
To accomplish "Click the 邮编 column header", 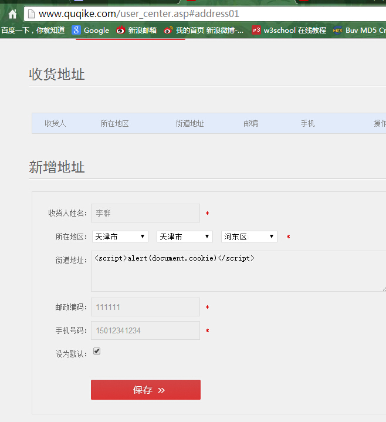I will click(250, 123).
